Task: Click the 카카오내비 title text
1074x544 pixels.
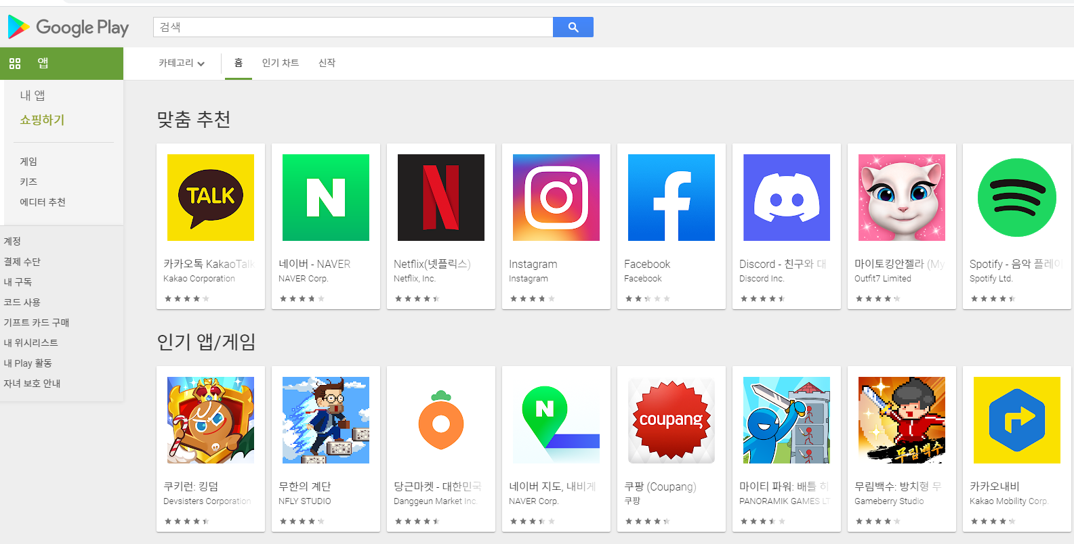Action: point(995,486)
